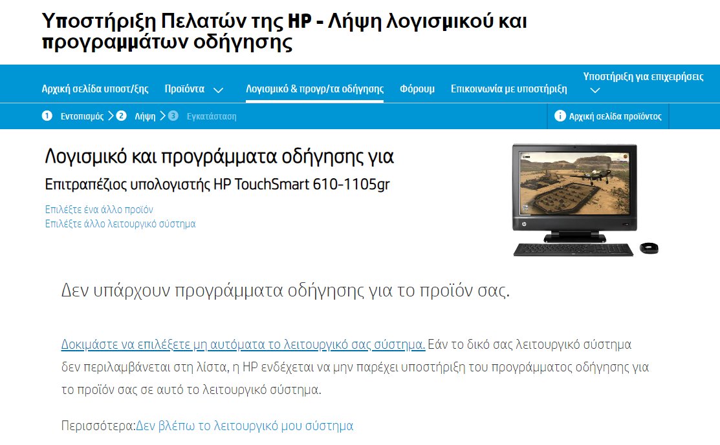Click Επιλέξτε άλλο λειτουργικό σύστημα link
Screen dimensions: 720x445
[120, 223]
